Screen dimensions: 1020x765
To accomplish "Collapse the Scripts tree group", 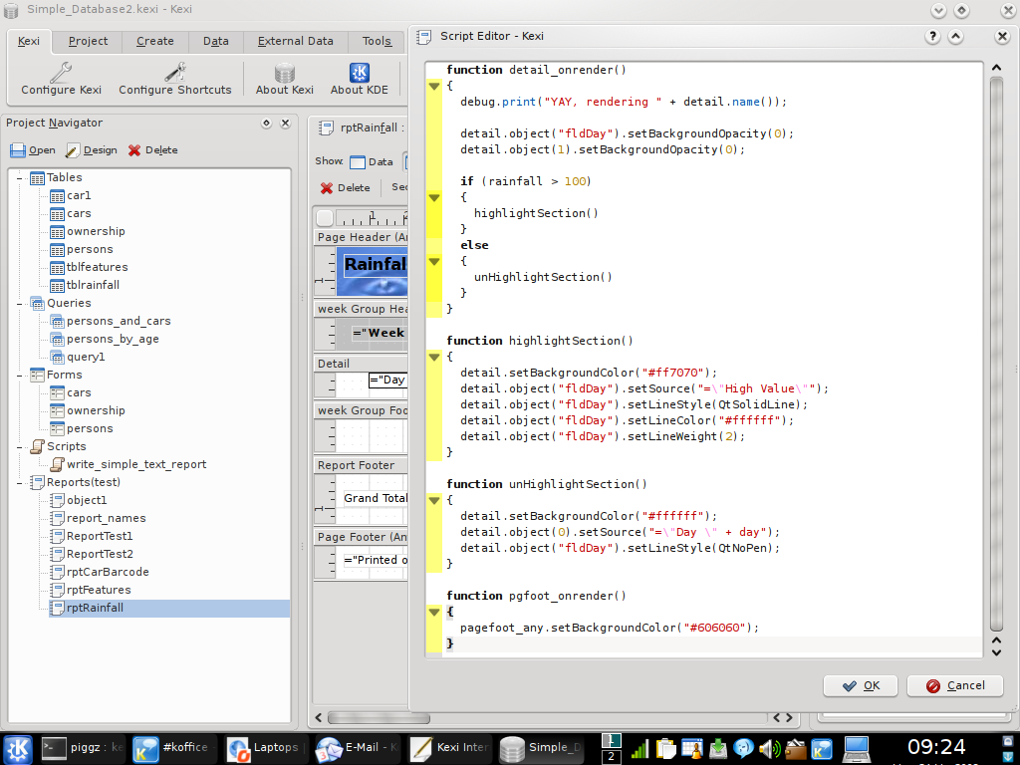I will coord(20,446).
